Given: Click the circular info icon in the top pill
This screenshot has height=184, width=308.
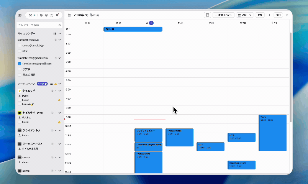Looking at the screenshot, I should pyautogui.click(x=46, y=15).
